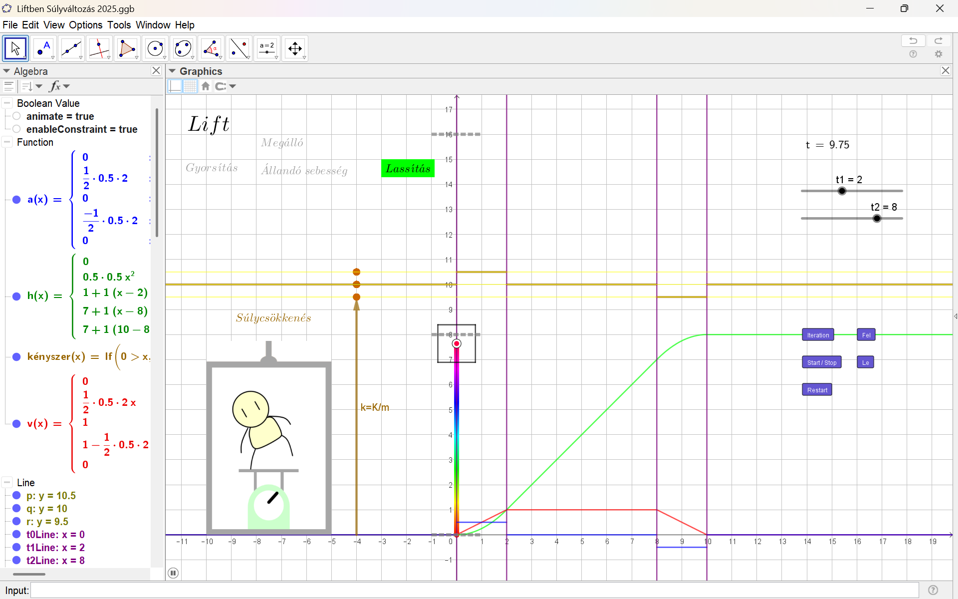Select the Move arrow tool

click(15, 48)
